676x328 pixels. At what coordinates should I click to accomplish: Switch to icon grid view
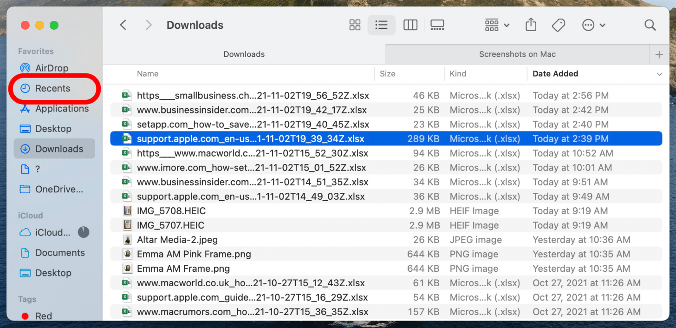pos(355,25)
